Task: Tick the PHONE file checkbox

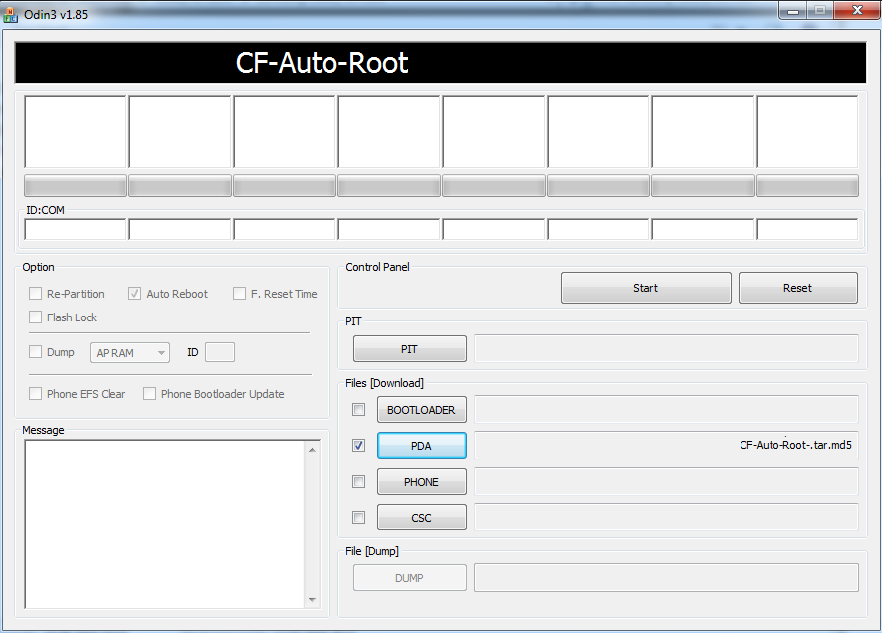Action: click(359, 481)
